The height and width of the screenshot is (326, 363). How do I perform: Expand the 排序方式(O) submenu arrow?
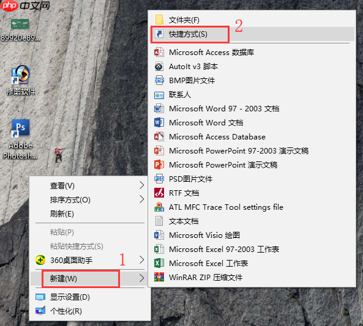[141, 199]
